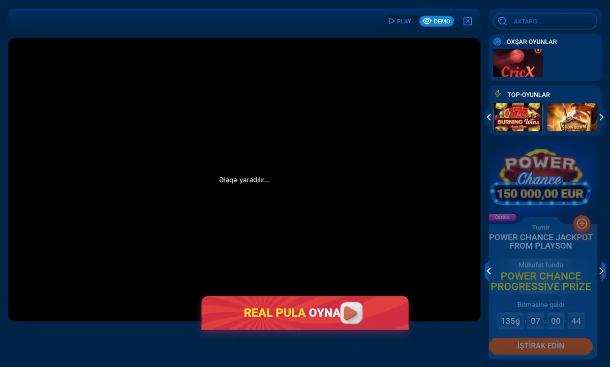Screen dimensions: 610x367
Task: Go to previous tournament with left arrow
Action: 489,271
